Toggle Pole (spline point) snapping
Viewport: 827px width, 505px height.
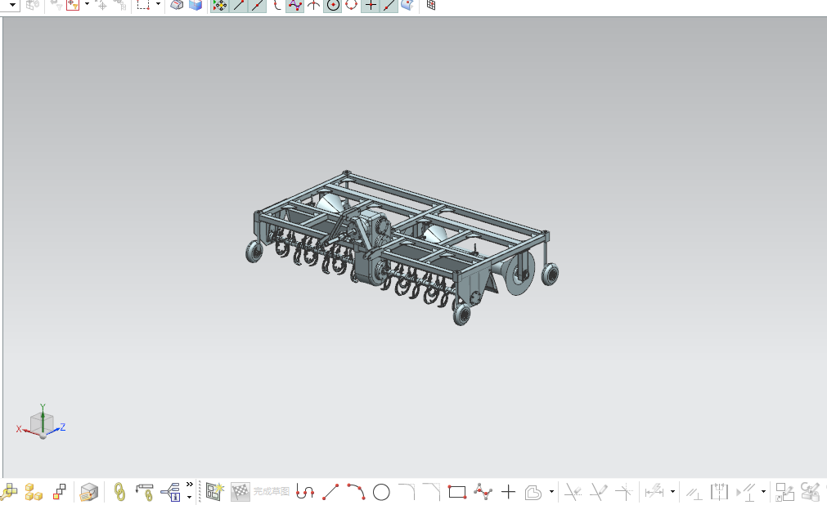click(294, 5)
